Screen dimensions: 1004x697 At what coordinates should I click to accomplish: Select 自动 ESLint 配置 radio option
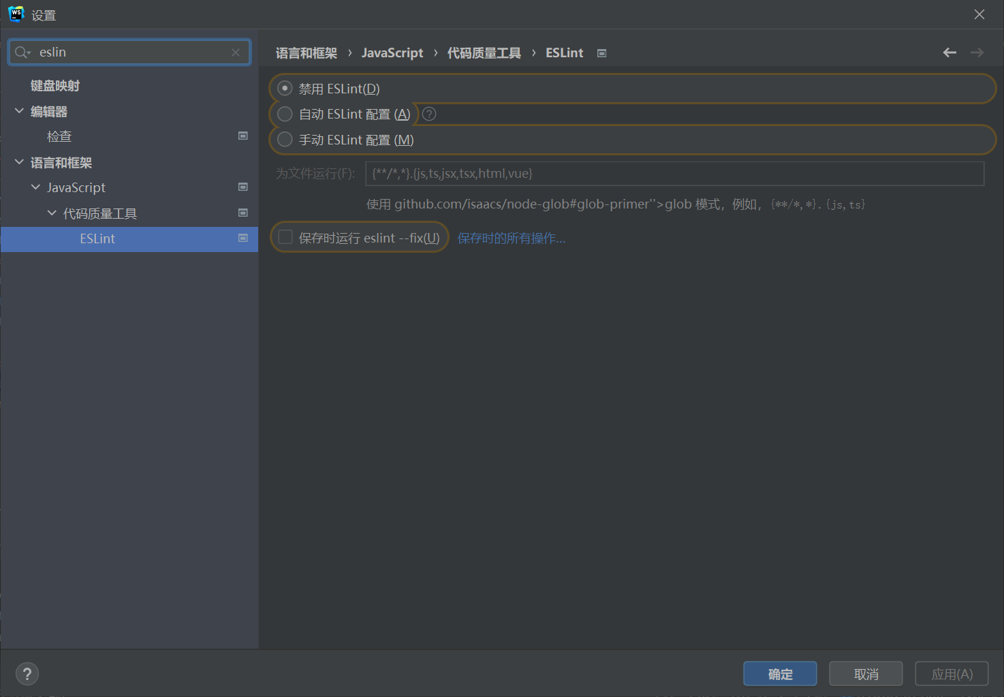(285, 114)
